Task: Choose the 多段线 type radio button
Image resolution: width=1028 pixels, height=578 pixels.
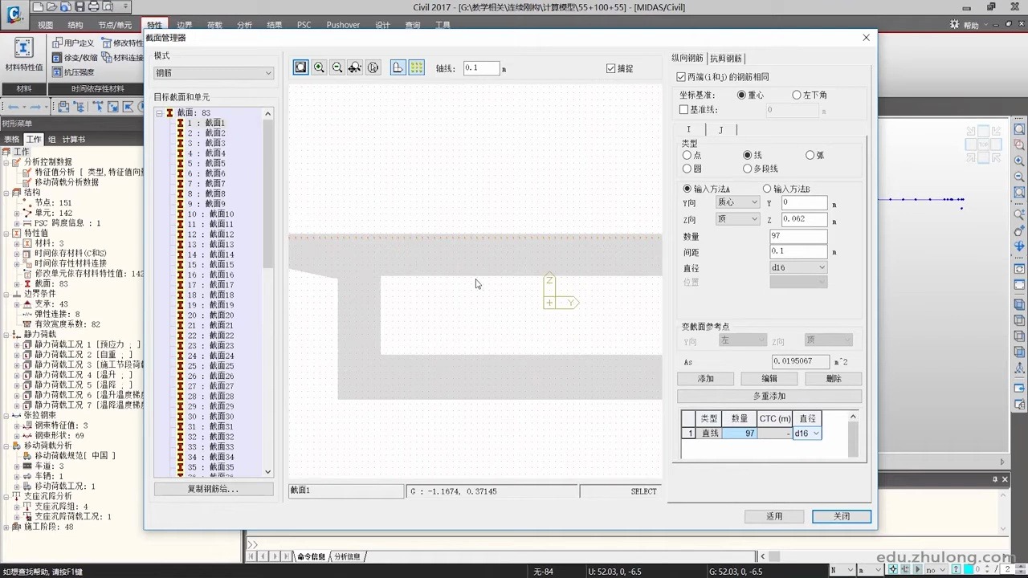Action: (748, 169)
